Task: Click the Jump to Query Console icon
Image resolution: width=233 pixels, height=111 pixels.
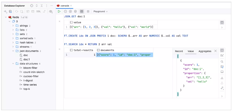Action: pyautogui.click(x=22, y=11)
